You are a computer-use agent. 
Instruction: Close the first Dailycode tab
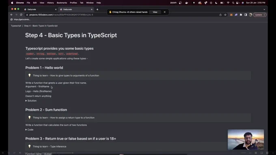pos(56,9)
